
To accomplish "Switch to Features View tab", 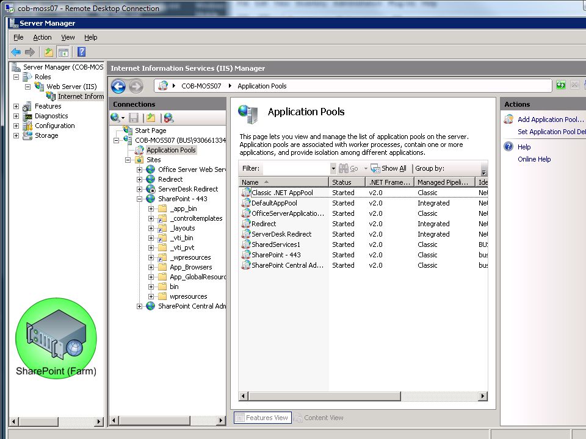I will [262, 418].
